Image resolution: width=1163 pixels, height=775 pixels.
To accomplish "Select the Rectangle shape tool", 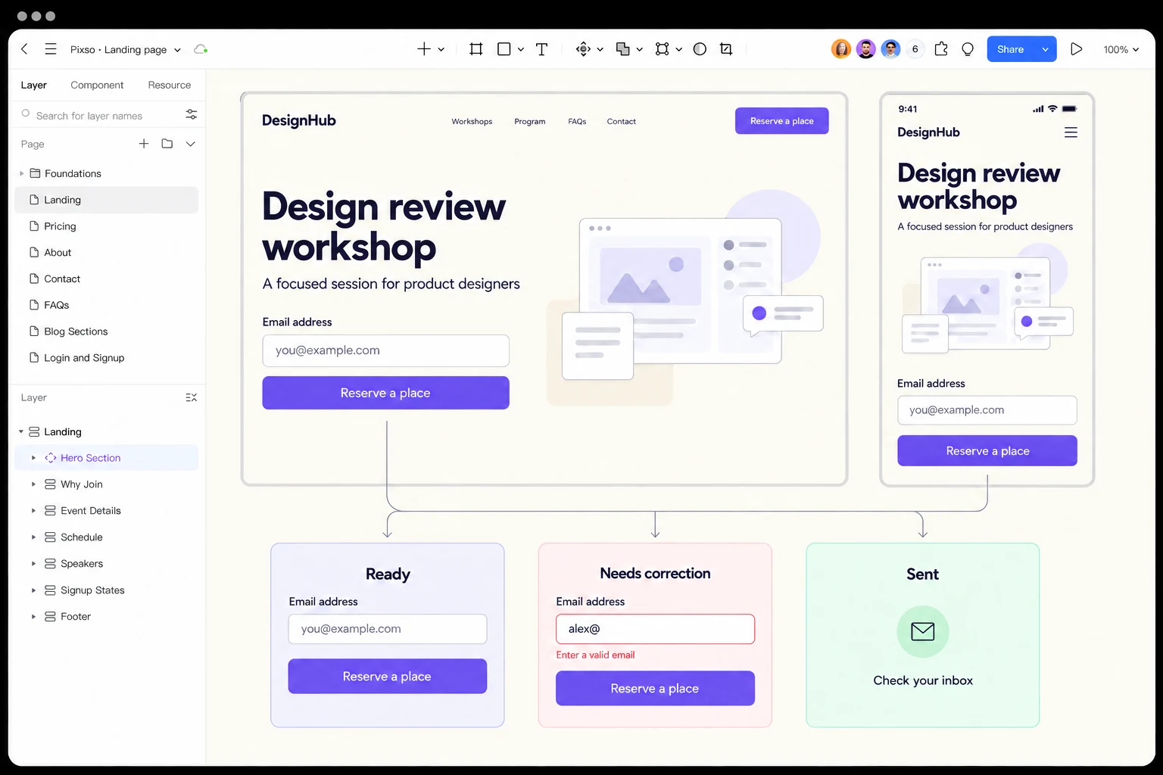I will click(x=504, y=49).
